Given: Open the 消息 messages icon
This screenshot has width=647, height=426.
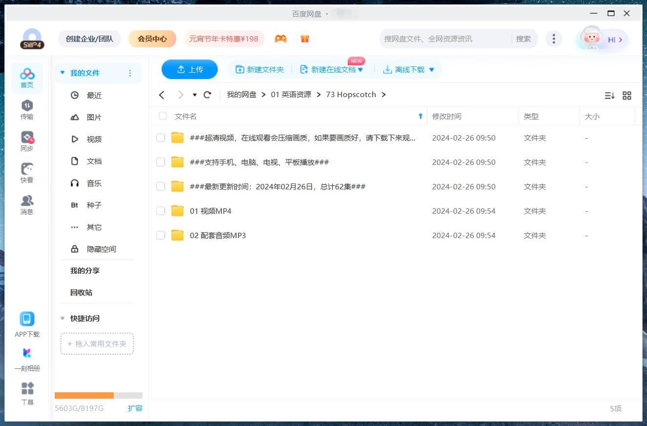Looking at the screenshot, I should pos(27,201).
